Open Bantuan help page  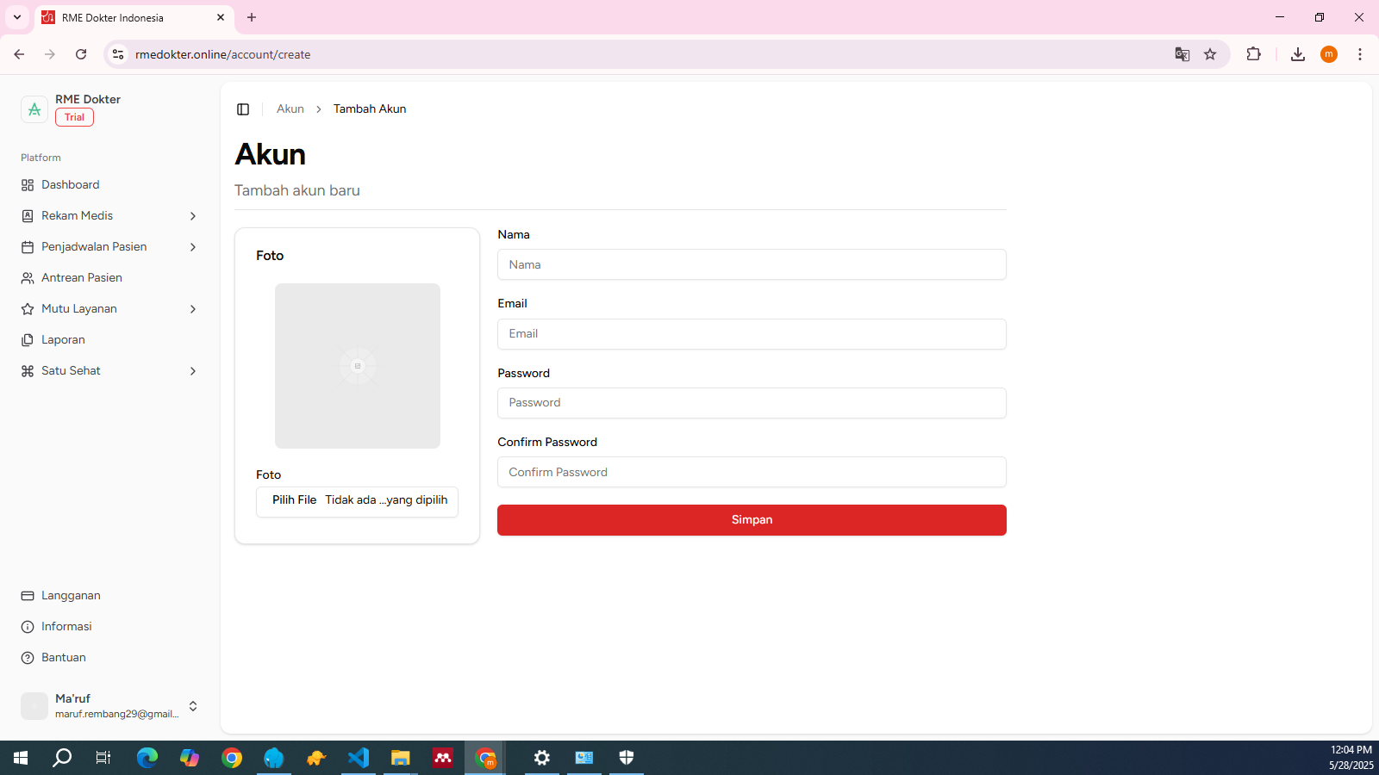point(63,658)
